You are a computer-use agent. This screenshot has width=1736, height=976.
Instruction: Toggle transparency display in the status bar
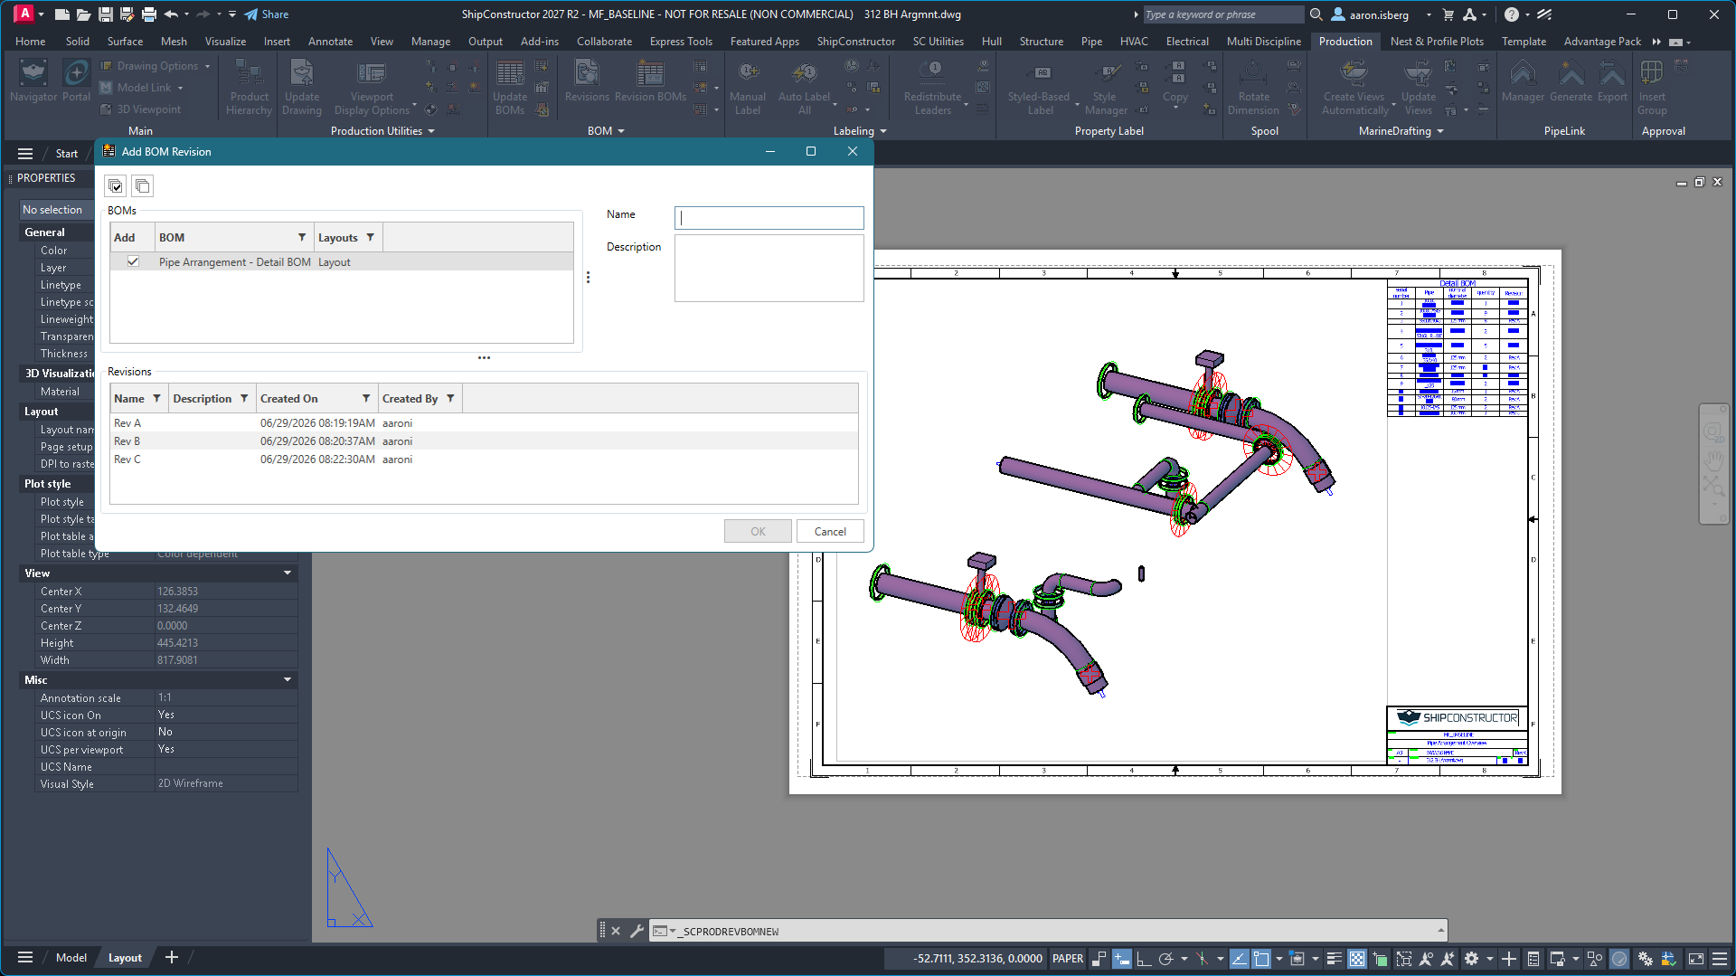point(1357,959)
